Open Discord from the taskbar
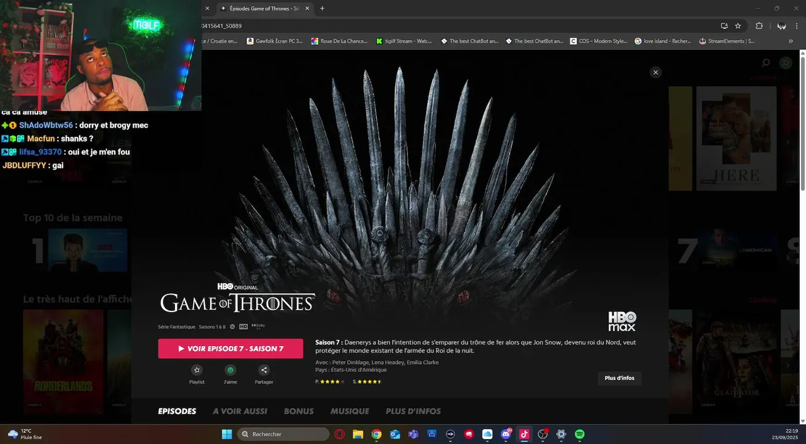The image size is (806, 444). [x=506, y=434]
